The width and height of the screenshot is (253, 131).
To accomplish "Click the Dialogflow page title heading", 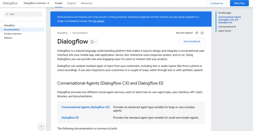I will tap(73, 41).
